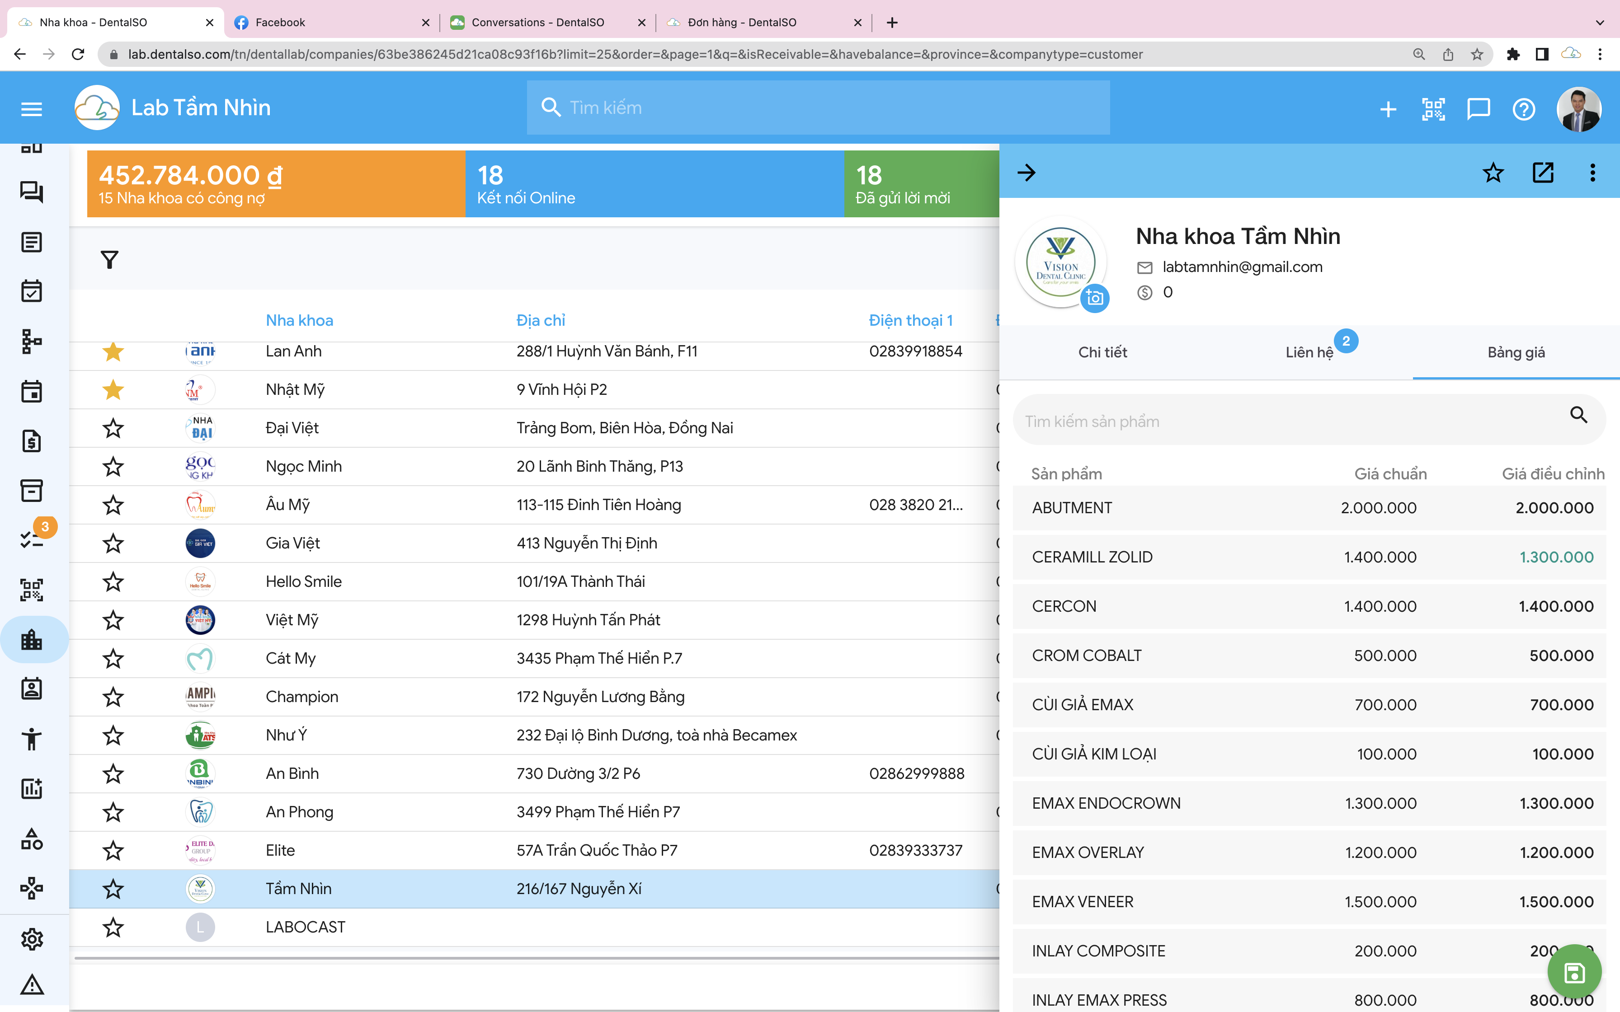Star the LABOCAST clinic row
This screenshot has width=1620, height=1012.
[x=113, y=927]
